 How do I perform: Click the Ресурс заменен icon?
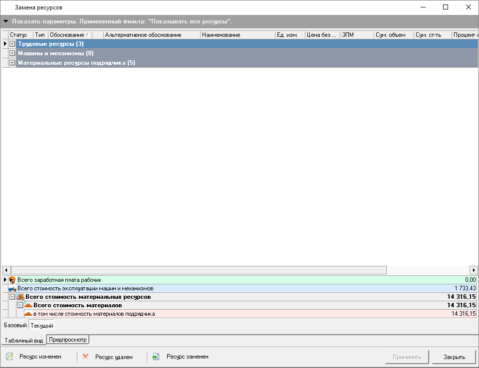tap(156, 357)
